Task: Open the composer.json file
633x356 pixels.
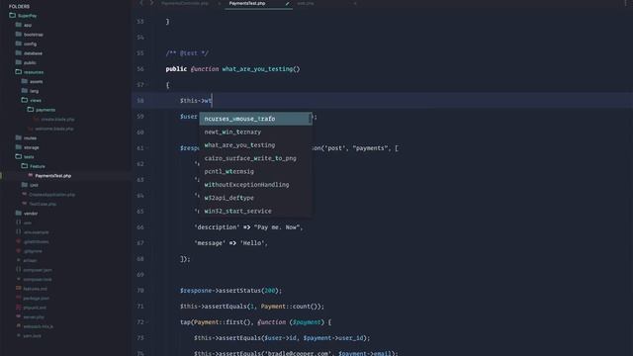Action: coord(38,270)
